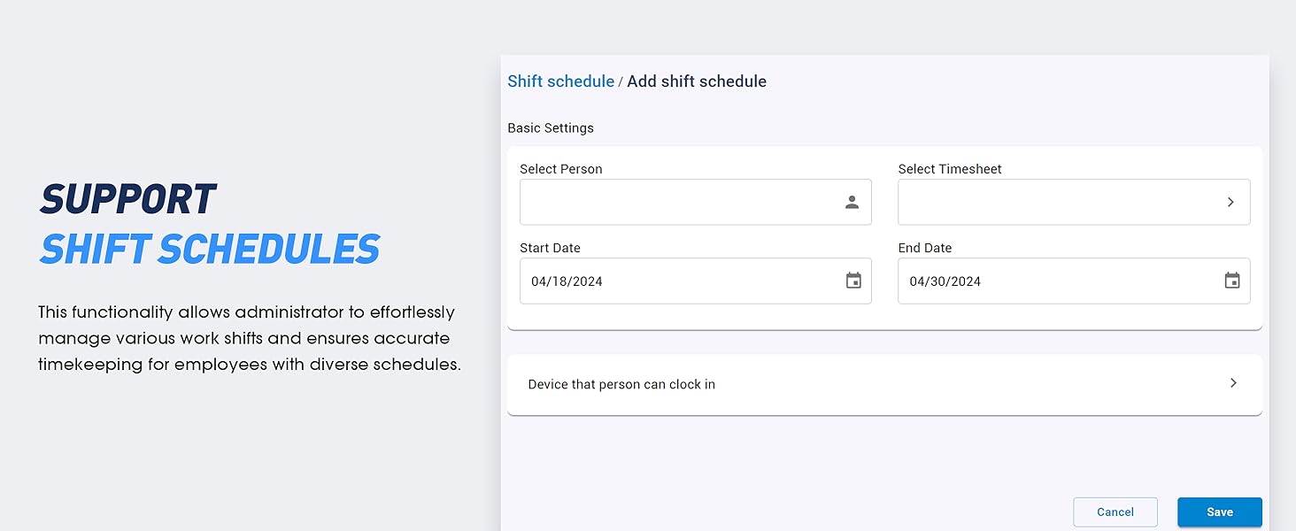Viewport: 1296px width, 531px height.
Task: Open the Select Timesheet selection box
Action: point(1058,203)
